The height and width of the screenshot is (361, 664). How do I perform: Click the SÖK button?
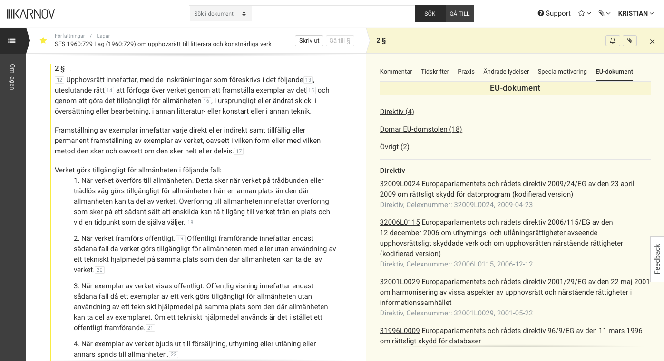[430, 14]
